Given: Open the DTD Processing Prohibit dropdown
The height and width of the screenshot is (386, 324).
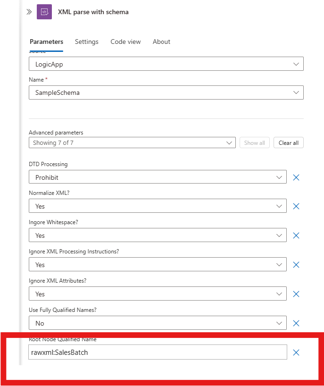Looking at the screenshot, I should (x=158, y=177).
